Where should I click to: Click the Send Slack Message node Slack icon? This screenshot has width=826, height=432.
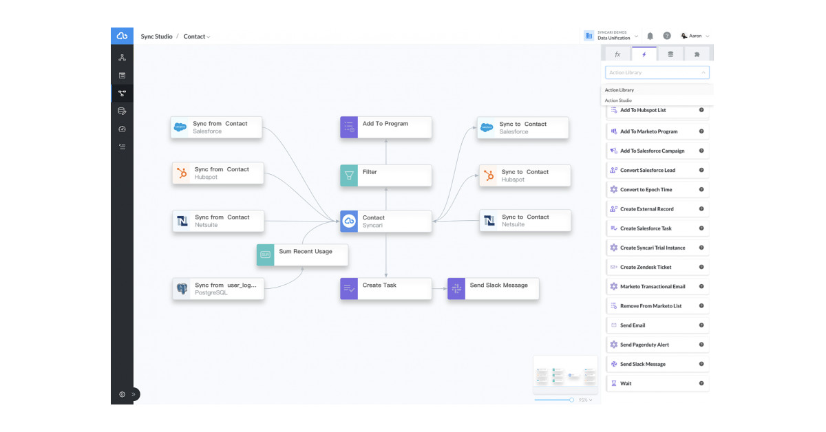click(456, 289)
